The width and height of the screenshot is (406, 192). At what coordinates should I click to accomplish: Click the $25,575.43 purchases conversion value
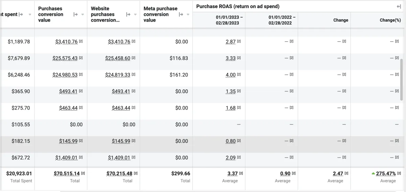pyautogui.click(x=65, y=58)
